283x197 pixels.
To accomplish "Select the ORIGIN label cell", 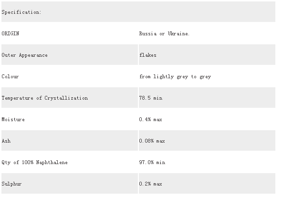I will 70,33.
